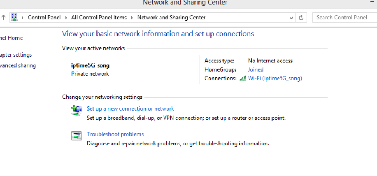Click the Wi-Fi signal strength icon
This screenshot has height=176, width=377.
[x=243, y=78]
